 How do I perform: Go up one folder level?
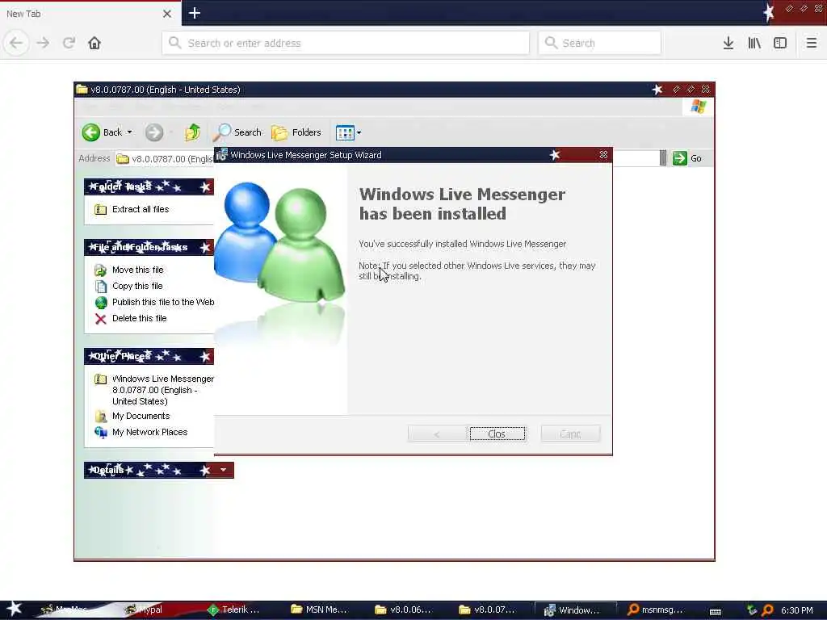point(192,132)
